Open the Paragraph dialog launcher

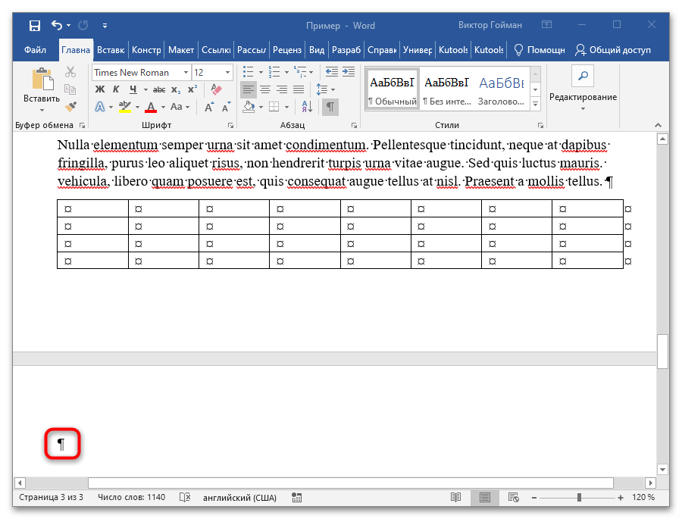[354, 126]
